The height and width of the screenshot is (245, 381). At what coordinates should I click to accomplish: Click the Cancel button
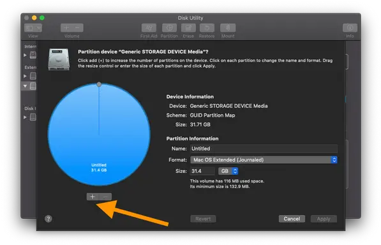[x=292, y=219]
